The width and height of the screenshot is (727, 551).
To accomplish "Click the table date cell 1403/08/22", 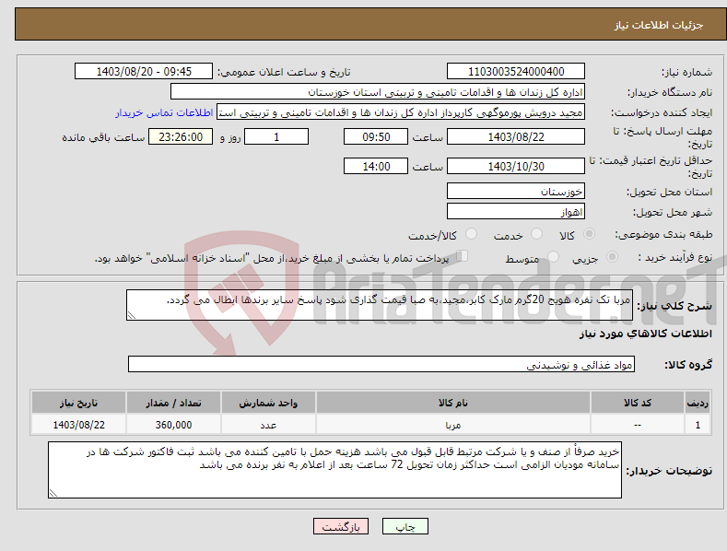I will (x=78, y=425).
